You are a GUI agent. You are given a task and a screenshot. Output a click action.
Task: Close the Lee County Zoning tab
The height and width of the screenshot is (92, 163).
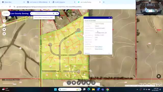click(x=100, y=2)
